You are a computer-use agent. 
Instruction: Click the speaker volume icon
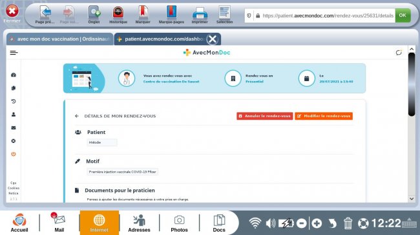271,223
